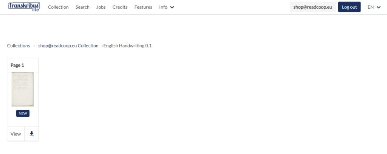Click the shop@readcoop.eu account button
The image size is (387, 154).
click(x=313, y=7)
